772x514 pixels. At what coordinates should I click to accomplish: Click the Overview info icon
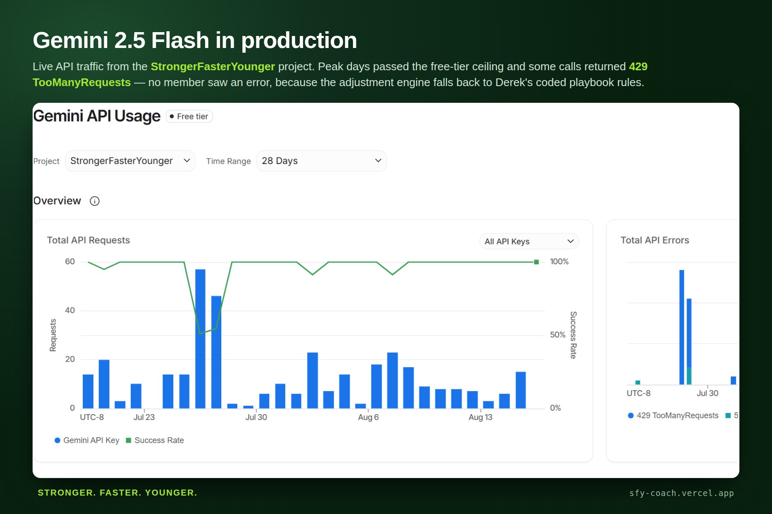[x=94, y=201]
